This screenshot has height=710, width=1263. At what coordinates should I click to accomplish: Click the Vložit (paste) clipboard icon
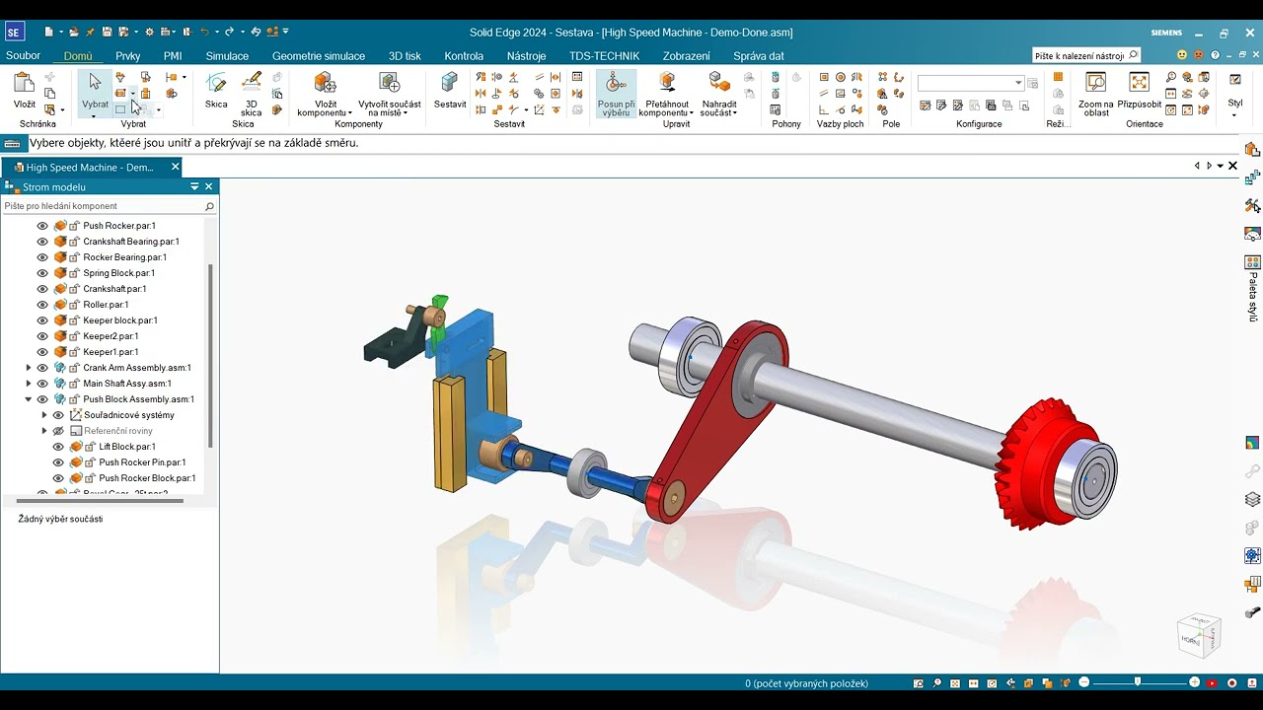pos(25,84)
